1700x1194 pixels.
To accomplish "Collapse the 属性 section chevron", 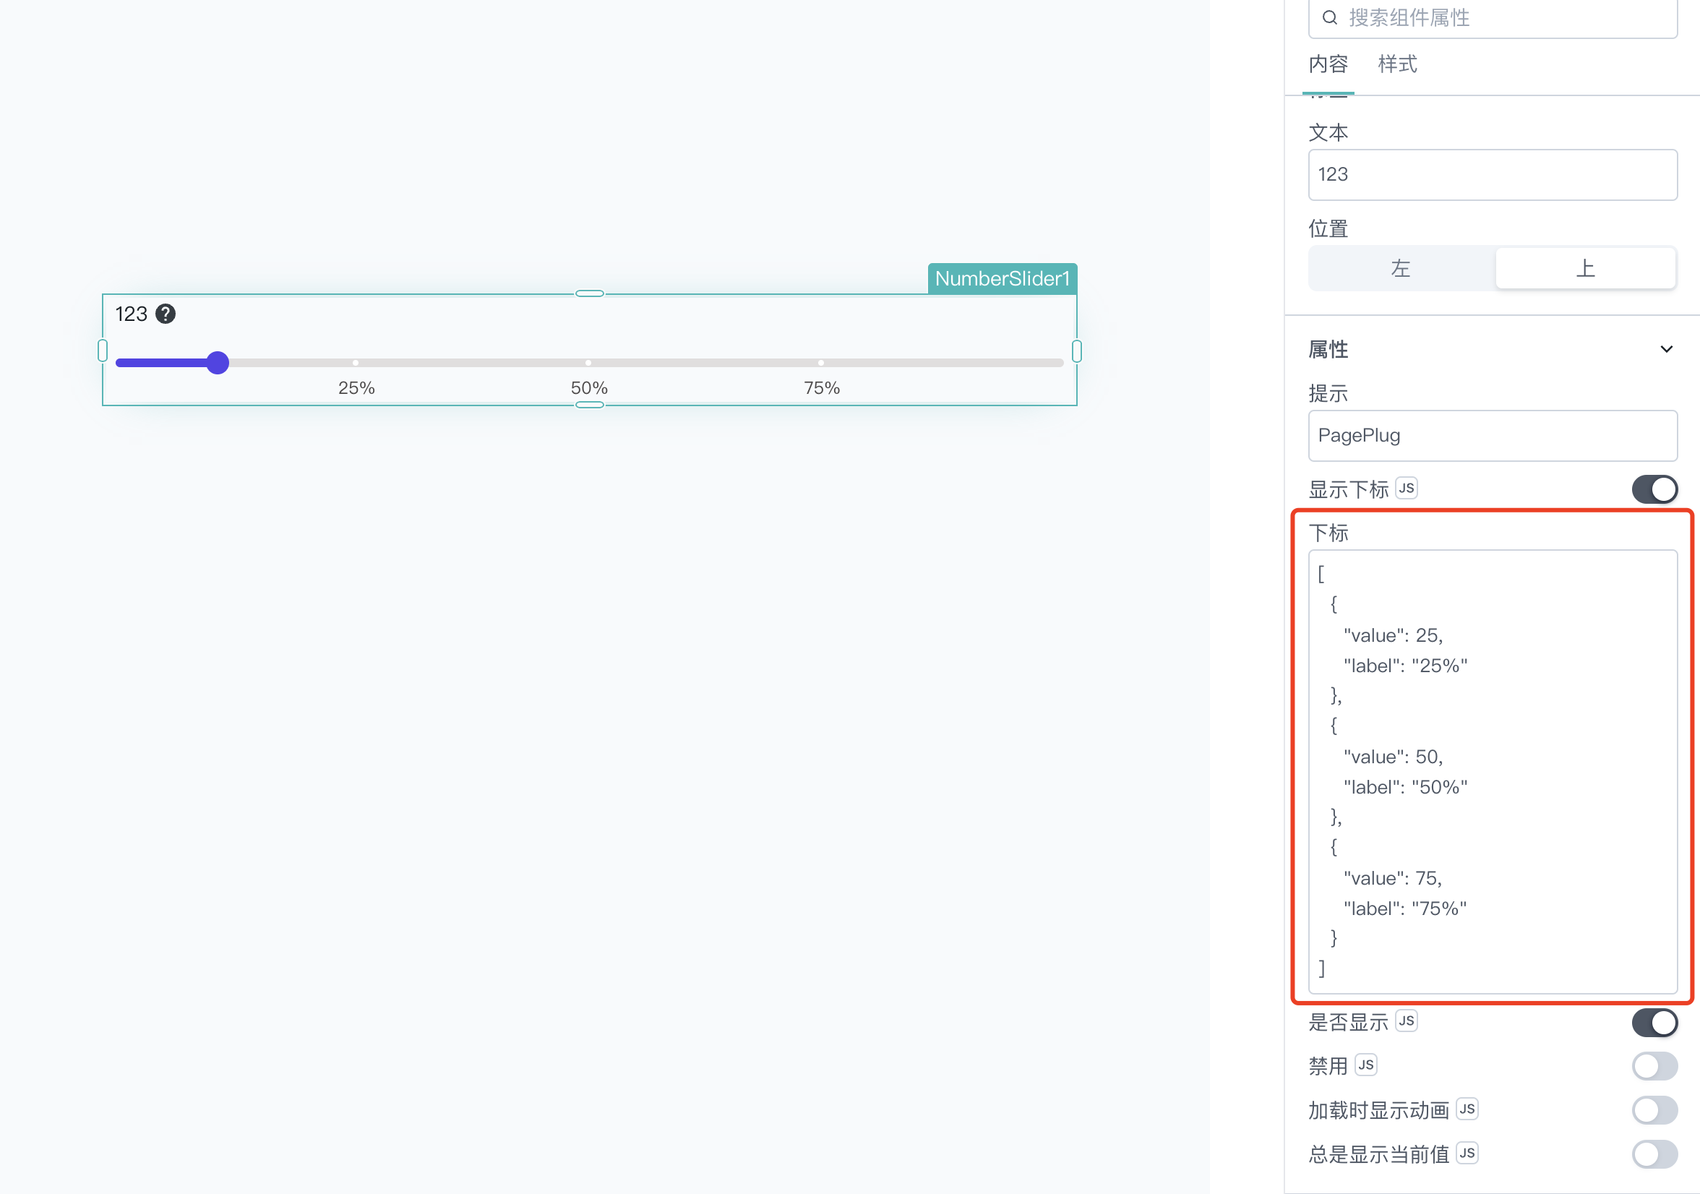I will tap(1666, 349).
